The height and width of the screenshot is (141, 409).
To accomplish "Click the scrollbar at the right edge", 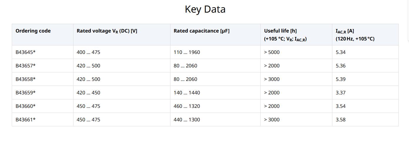I will tap(408, 19).
